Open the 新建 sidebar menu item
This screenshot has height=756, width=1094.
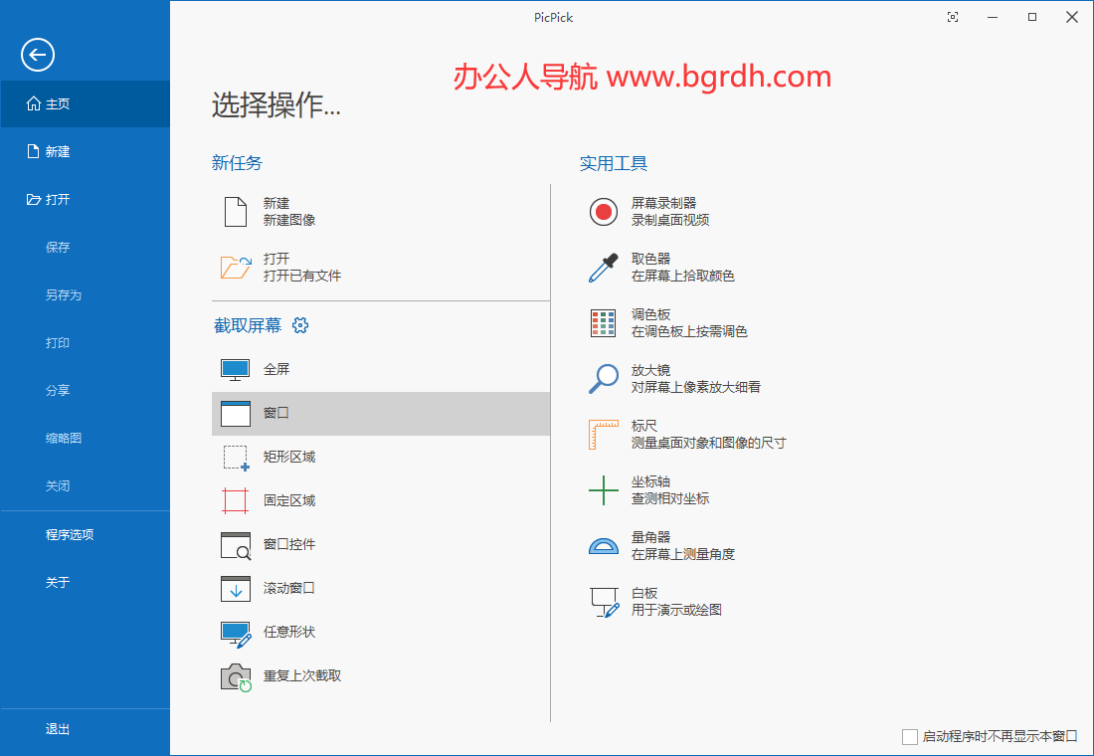click(58, 151)
